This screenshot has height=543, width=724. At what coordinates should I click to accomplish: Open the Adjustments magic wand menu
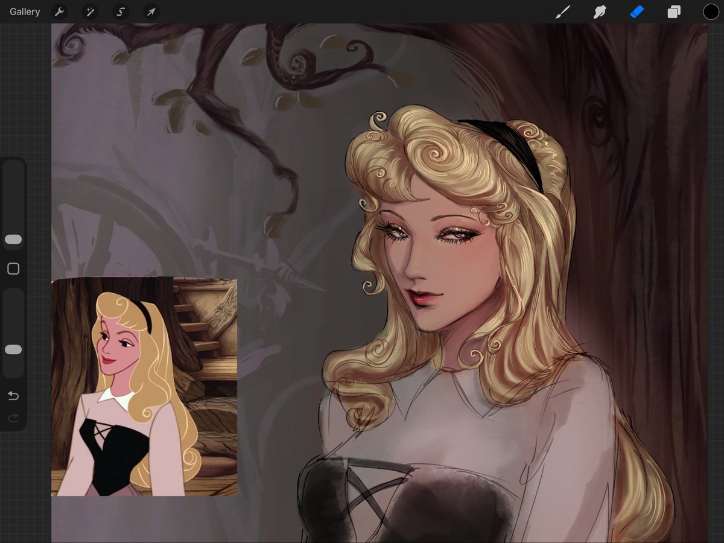point(90,11)
